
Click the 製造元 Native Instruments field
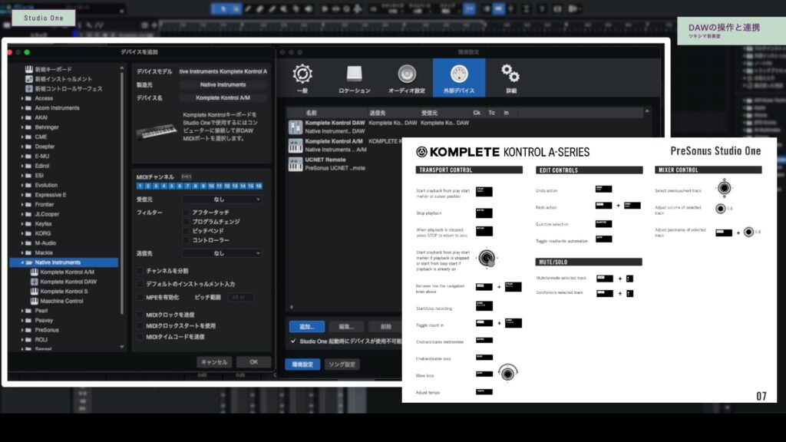click(223, 84)
